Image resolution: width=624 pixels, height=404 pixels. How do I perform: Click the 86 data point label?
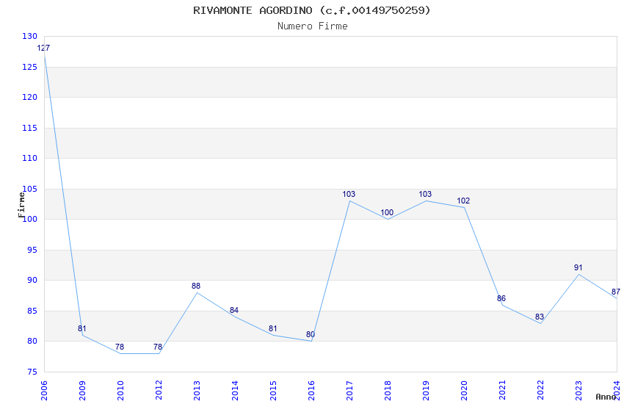tap(501, 298)
